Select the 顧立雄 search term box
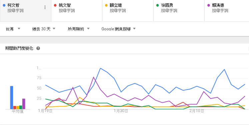 (128, 11)
